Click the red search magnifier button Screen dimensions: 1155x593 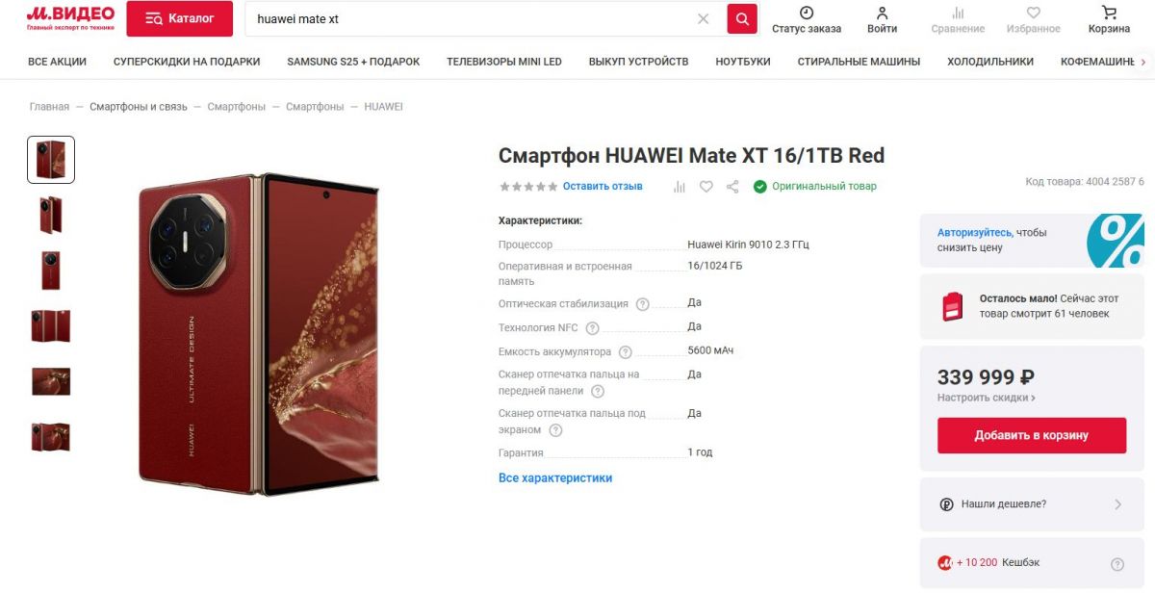pyautogui.click(x=742, y=18)
